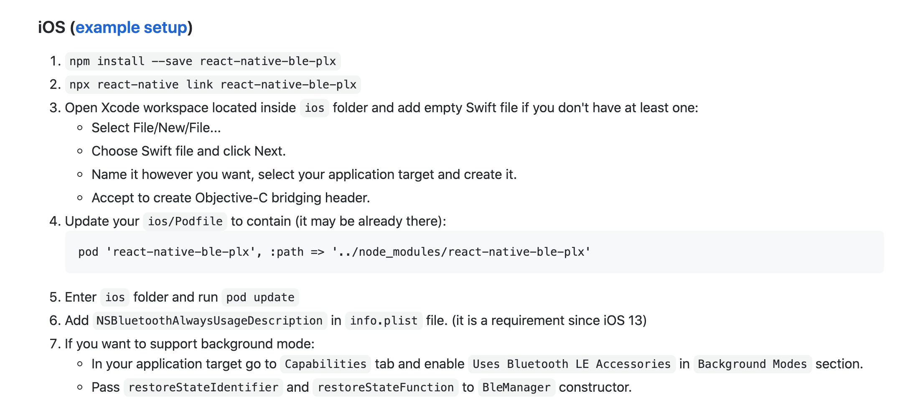Select the npm install command snippet
This screenshot has height=413, width=900.
point(202,61)
